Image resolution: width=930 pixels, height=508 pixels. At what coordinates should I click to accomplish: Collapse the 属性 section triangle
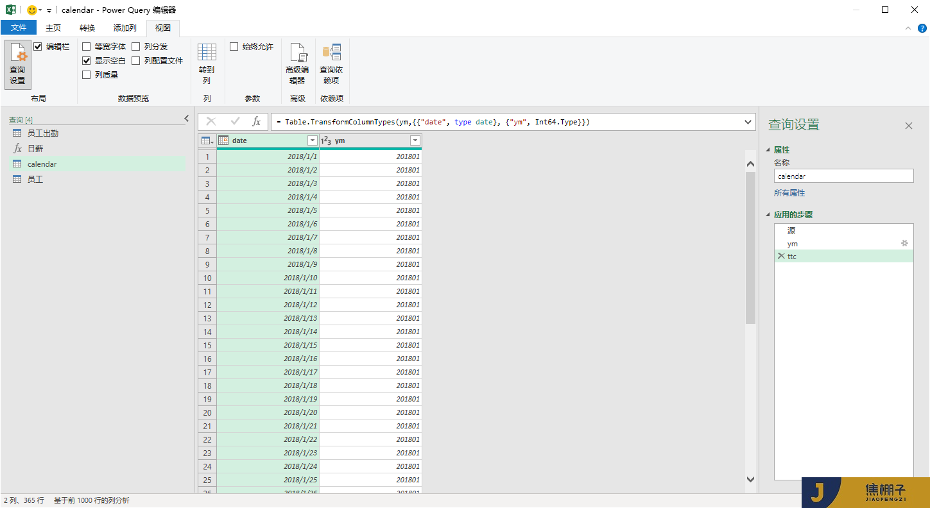769,149
